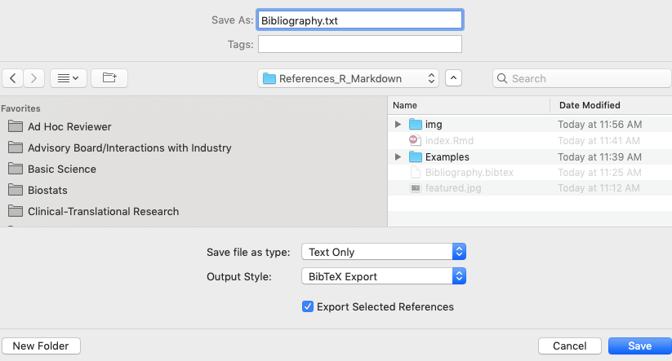The image size is (672, 361).
Task: Select the Examples folder icon
Action: [x=416, y=157]
